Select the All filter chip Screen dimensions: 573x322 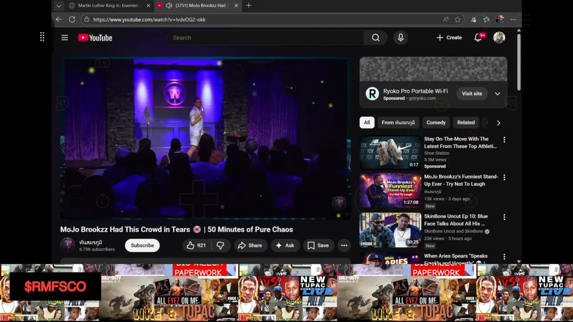point(367,123)
